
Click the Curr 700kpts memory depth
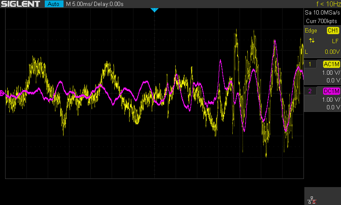pos(321,21)
